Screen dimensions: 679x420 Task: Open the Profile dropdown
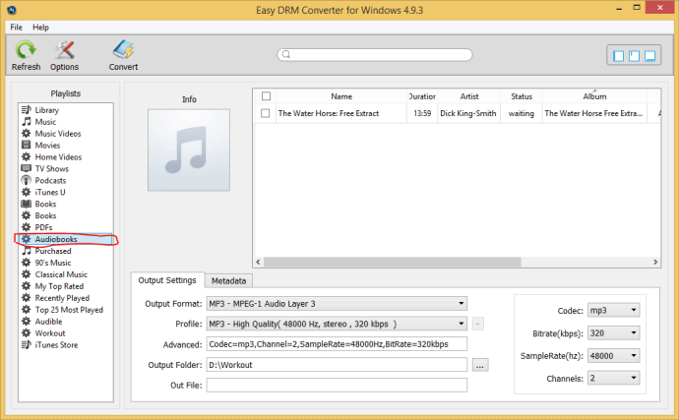337,324
